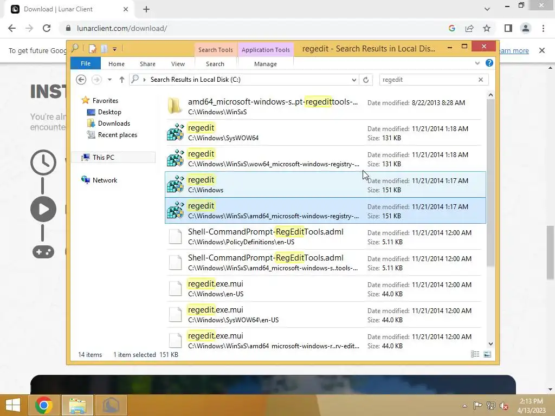
Task: Open the amd64_microsoft-windows regedittools folder
Action: (x=325, y=107)
